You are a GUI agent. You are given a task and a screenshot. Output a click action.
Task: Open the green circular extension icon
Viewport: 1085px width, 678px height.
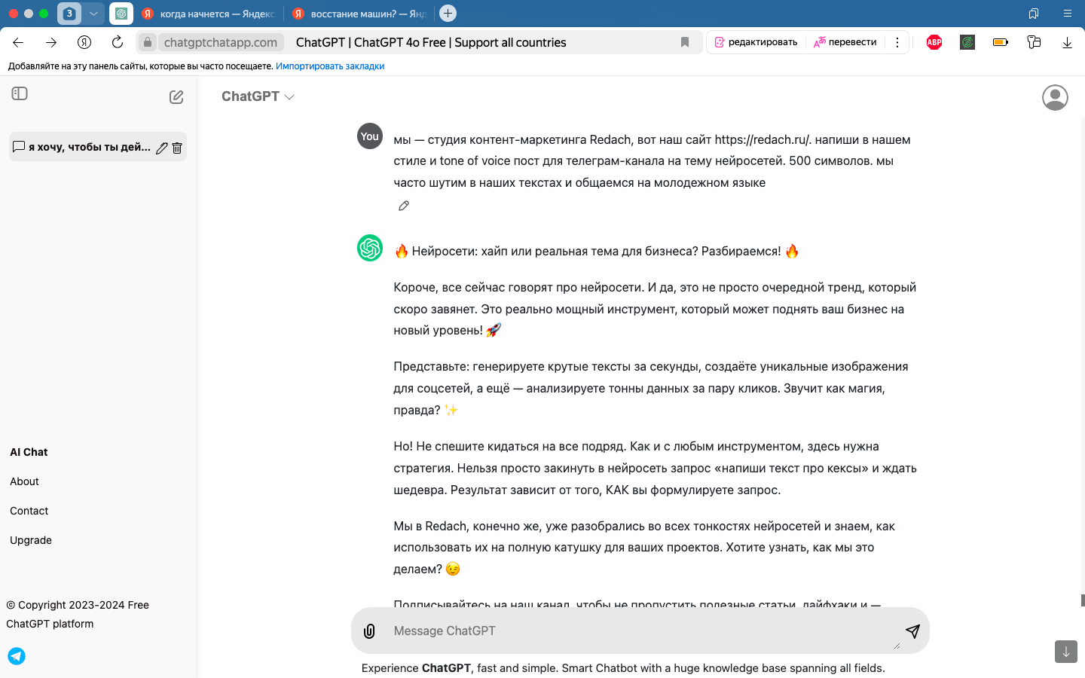967,42
